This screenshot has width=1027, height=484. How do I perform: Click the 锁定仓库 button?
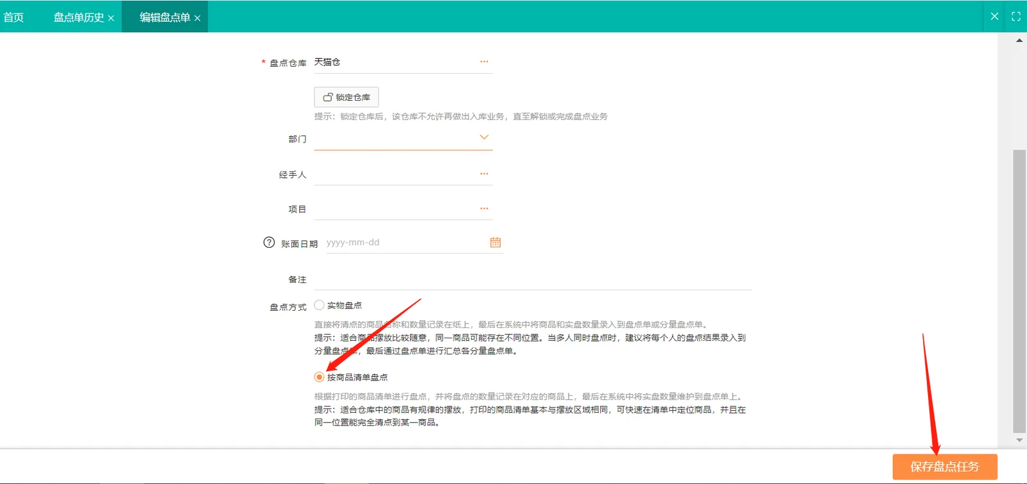click(346, 97)
